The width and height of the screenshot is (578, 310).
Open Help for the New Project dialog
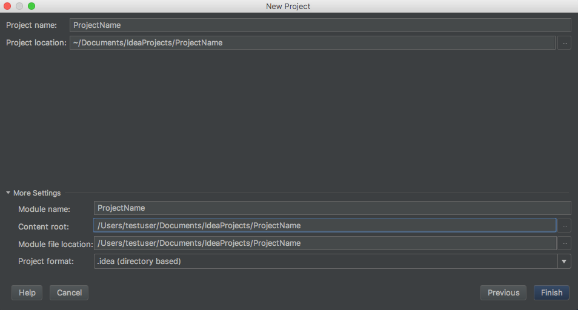click(27, 292)
